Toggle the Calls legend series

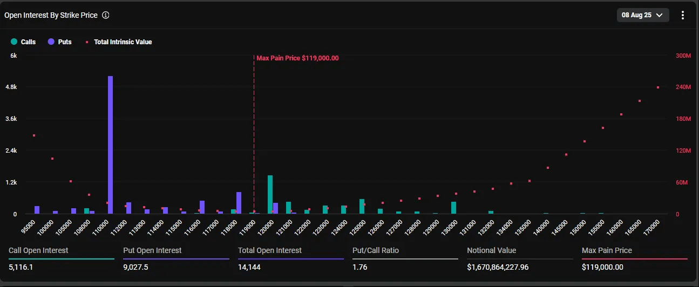click(x=23, y=42)
